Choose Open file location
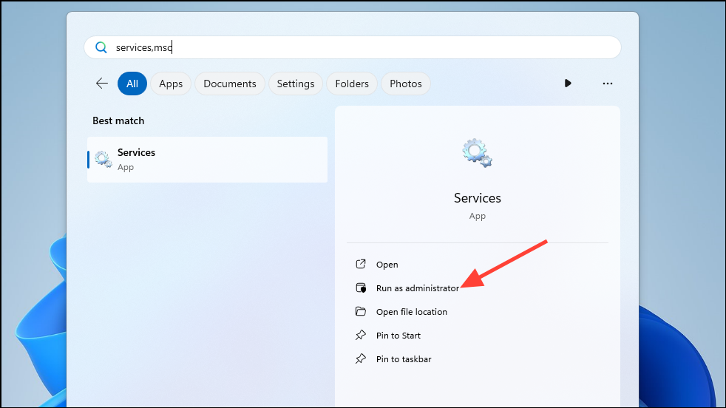This screenshot has width=726, height=408. point(412,312)
